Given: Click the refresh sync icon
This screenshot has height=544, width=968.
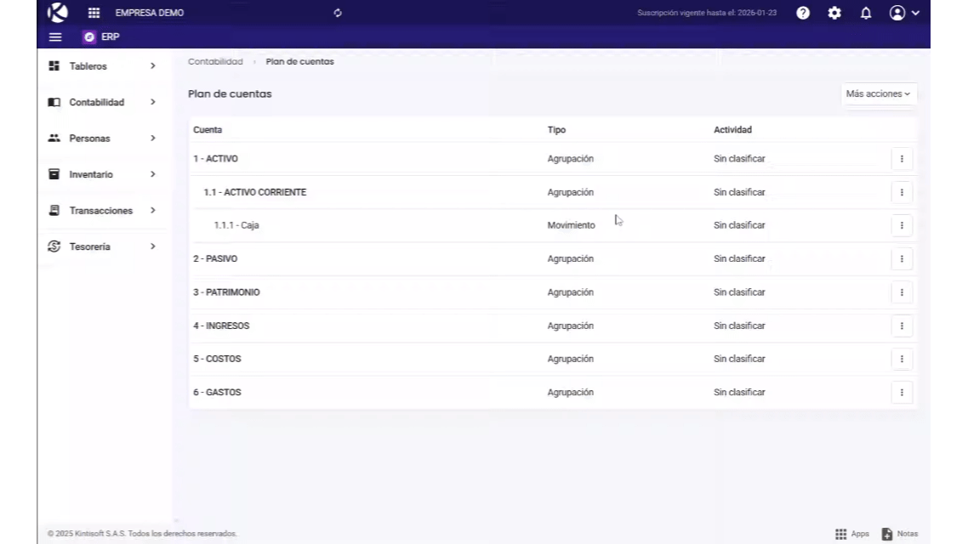Looking at the screenshot, I should [338, 13].
